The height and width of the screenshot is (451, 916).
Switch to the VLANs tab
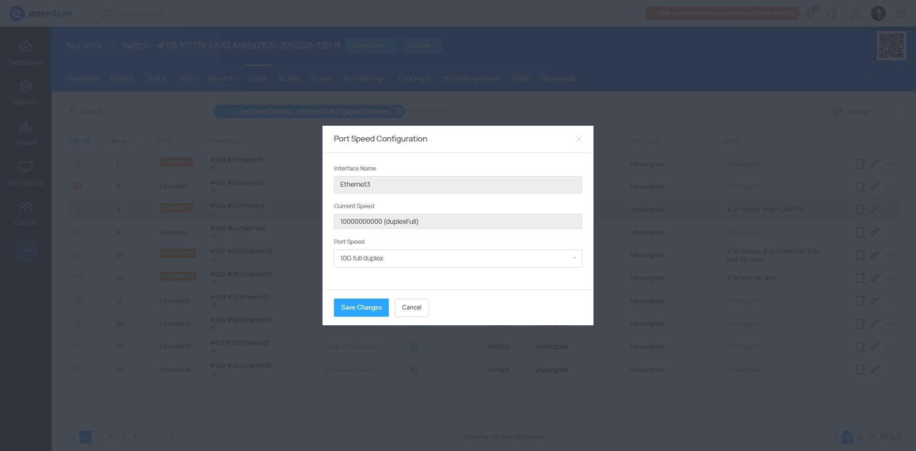pos(289,79)
